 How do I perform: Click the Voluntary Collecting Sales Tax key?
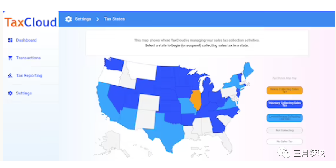pyautogui.click(x=284, y=104)
